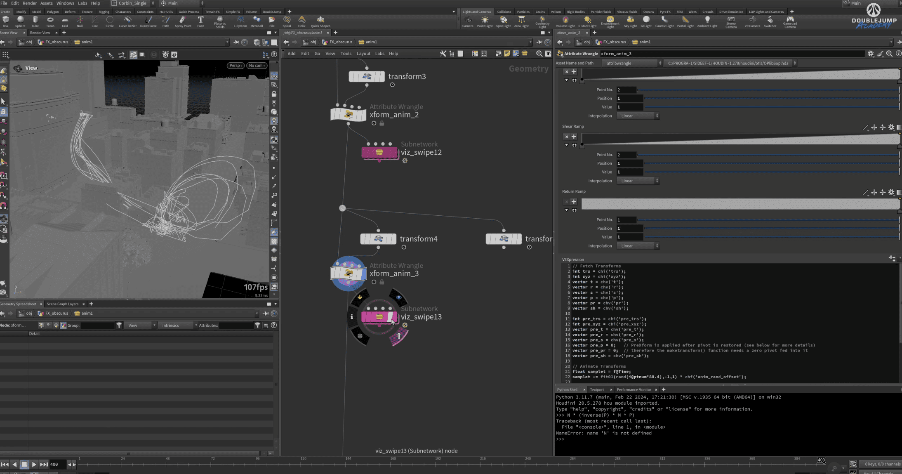This screenshot has height=474, width=902.
Task: Select the L-System shelf tool
Action: coord(240,21)
